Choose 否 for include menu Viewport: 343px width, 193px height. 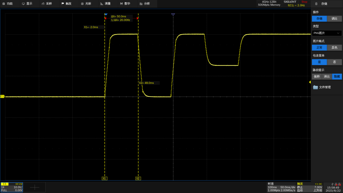coord(334,62)
